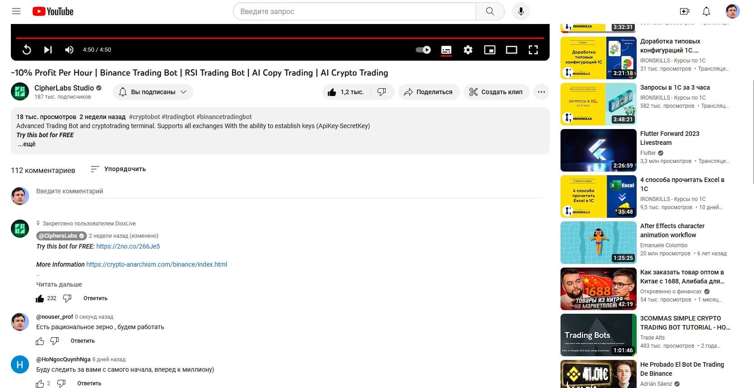Image resolution: width=754 pixels, height=388 pixels.
Task: Start voice search with microphone
Action: pos(521,11)
